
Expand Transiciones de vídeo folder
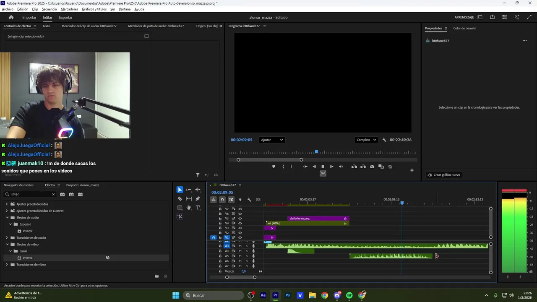tap(7, 265)
